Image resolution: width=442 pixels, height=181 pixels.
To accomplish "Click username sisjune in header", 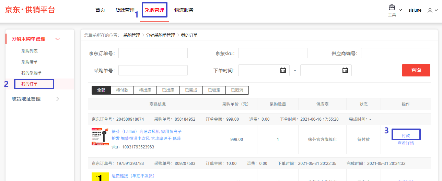I will tap(415, 11).
